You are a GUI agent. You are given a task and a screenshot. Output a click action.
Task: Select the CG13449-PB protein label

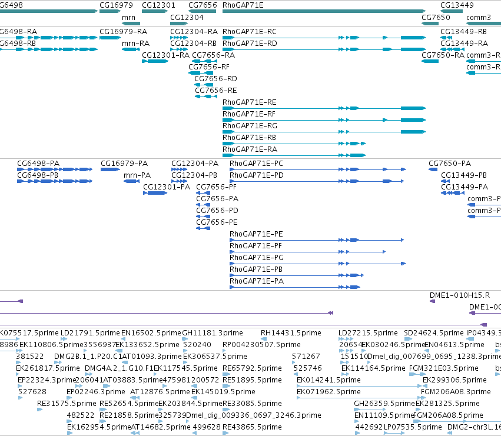pos(464,175)
